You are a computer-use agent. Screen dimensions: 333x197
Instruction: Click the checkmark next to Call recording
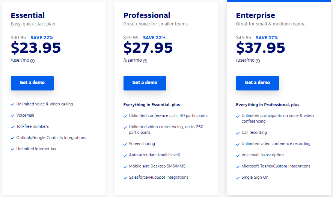(238, 133)
